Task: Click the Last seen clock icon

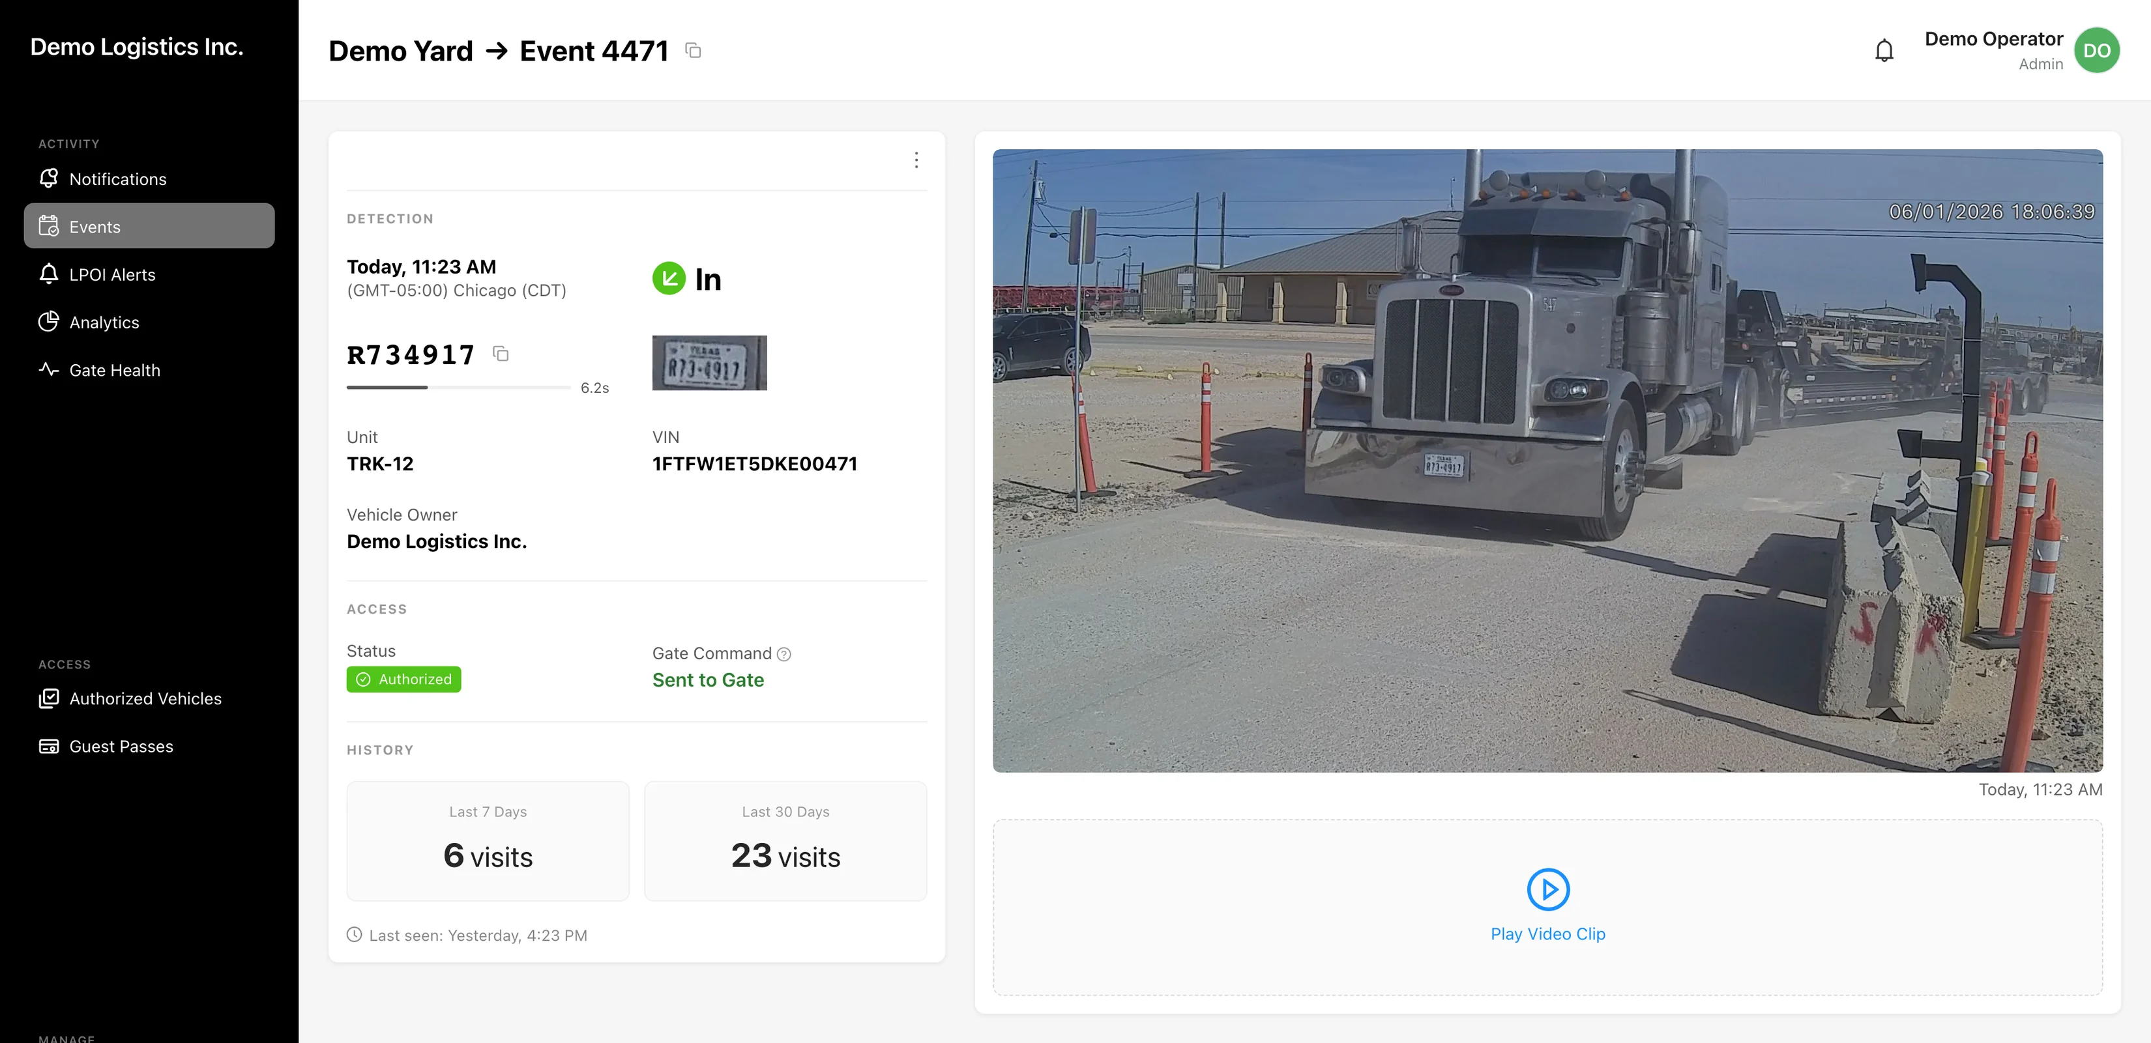Action: [x=354, y=934]
